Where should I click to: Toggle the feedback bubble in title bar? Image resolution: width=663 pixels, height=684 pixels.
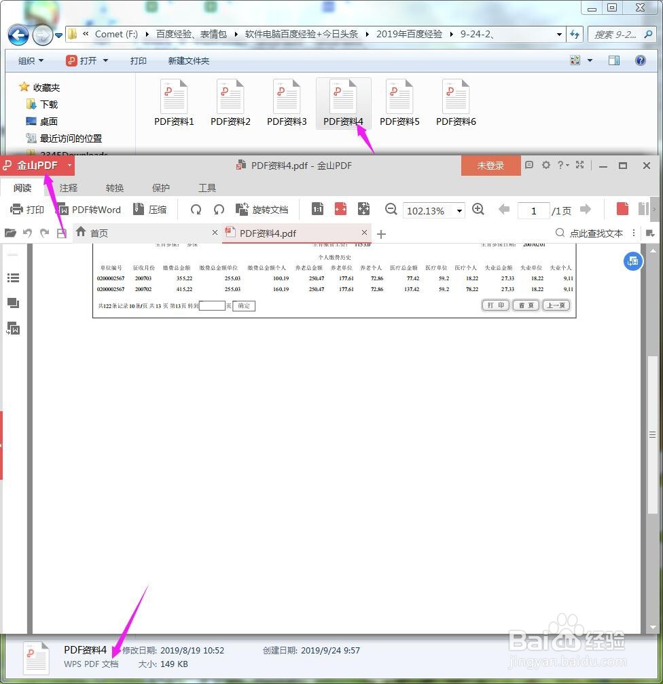(x=528, y=165)
